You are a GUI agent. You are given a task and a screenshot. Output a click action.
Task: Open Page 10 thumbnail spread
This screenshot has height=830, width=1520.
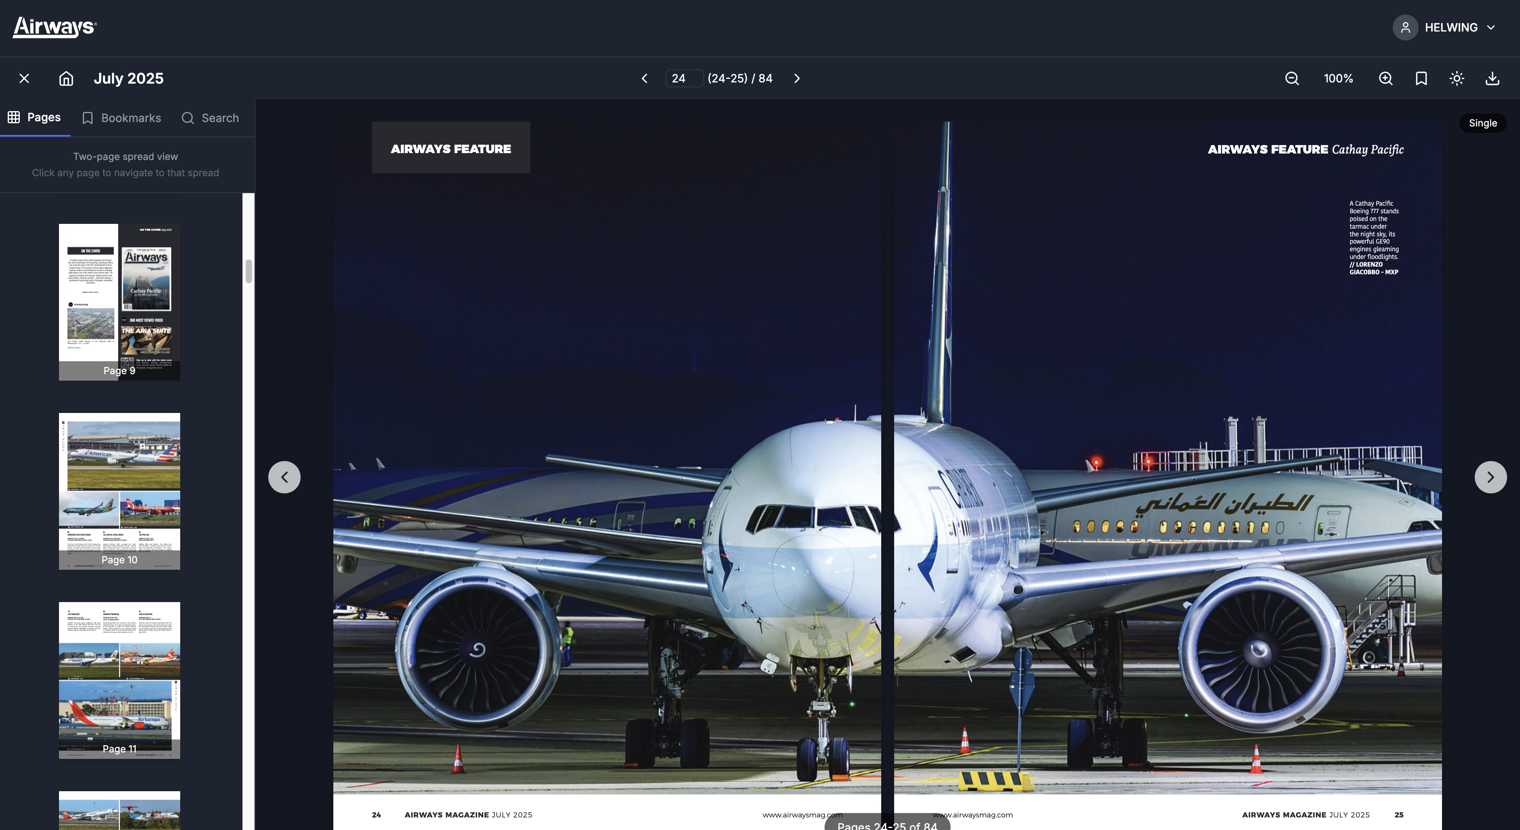119,491
